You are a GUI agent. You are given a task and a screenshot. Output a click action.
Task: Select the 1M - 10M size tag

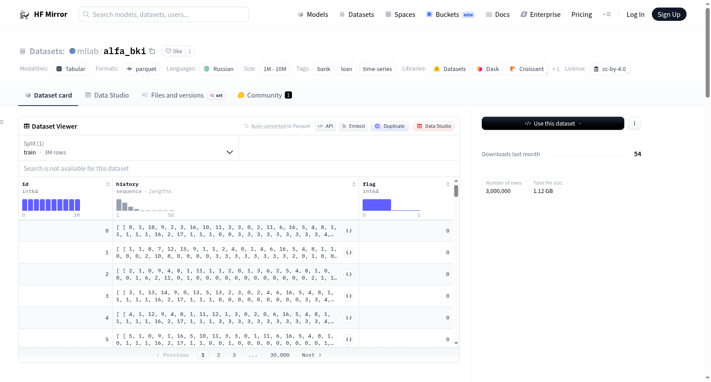275,69
